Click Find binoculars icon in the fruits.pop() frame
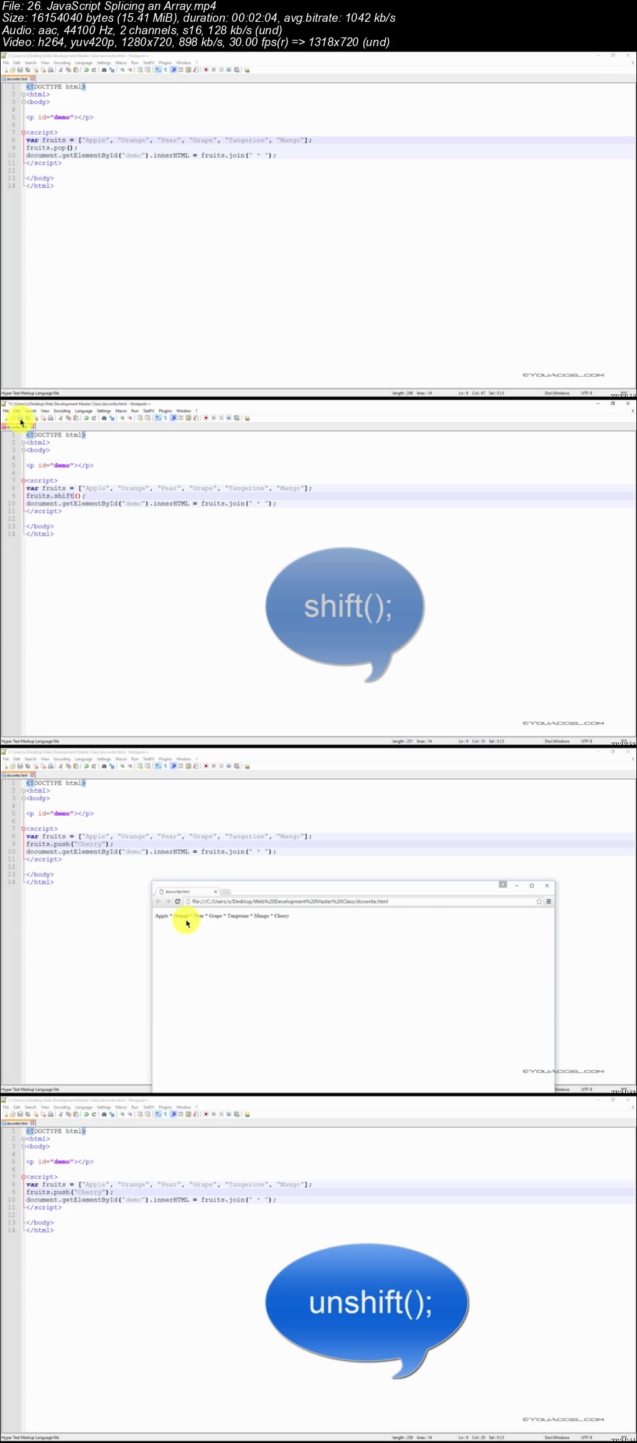Image resolution: width=637 pixels, height=1443 pixels. (104, 70)
